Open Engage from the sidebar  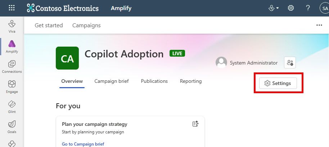12,87
